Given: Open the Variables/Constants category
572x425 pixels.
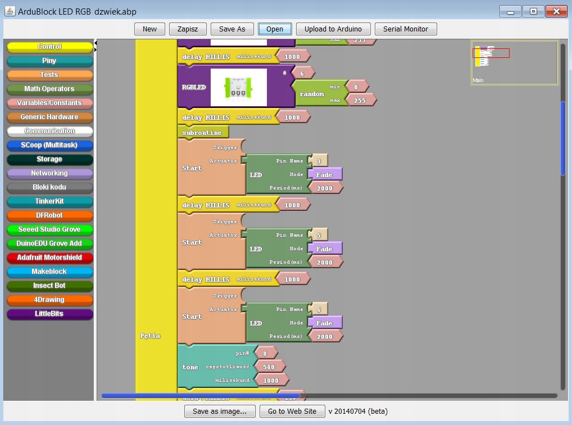Looking at the screenshot, I should [49, 103].
